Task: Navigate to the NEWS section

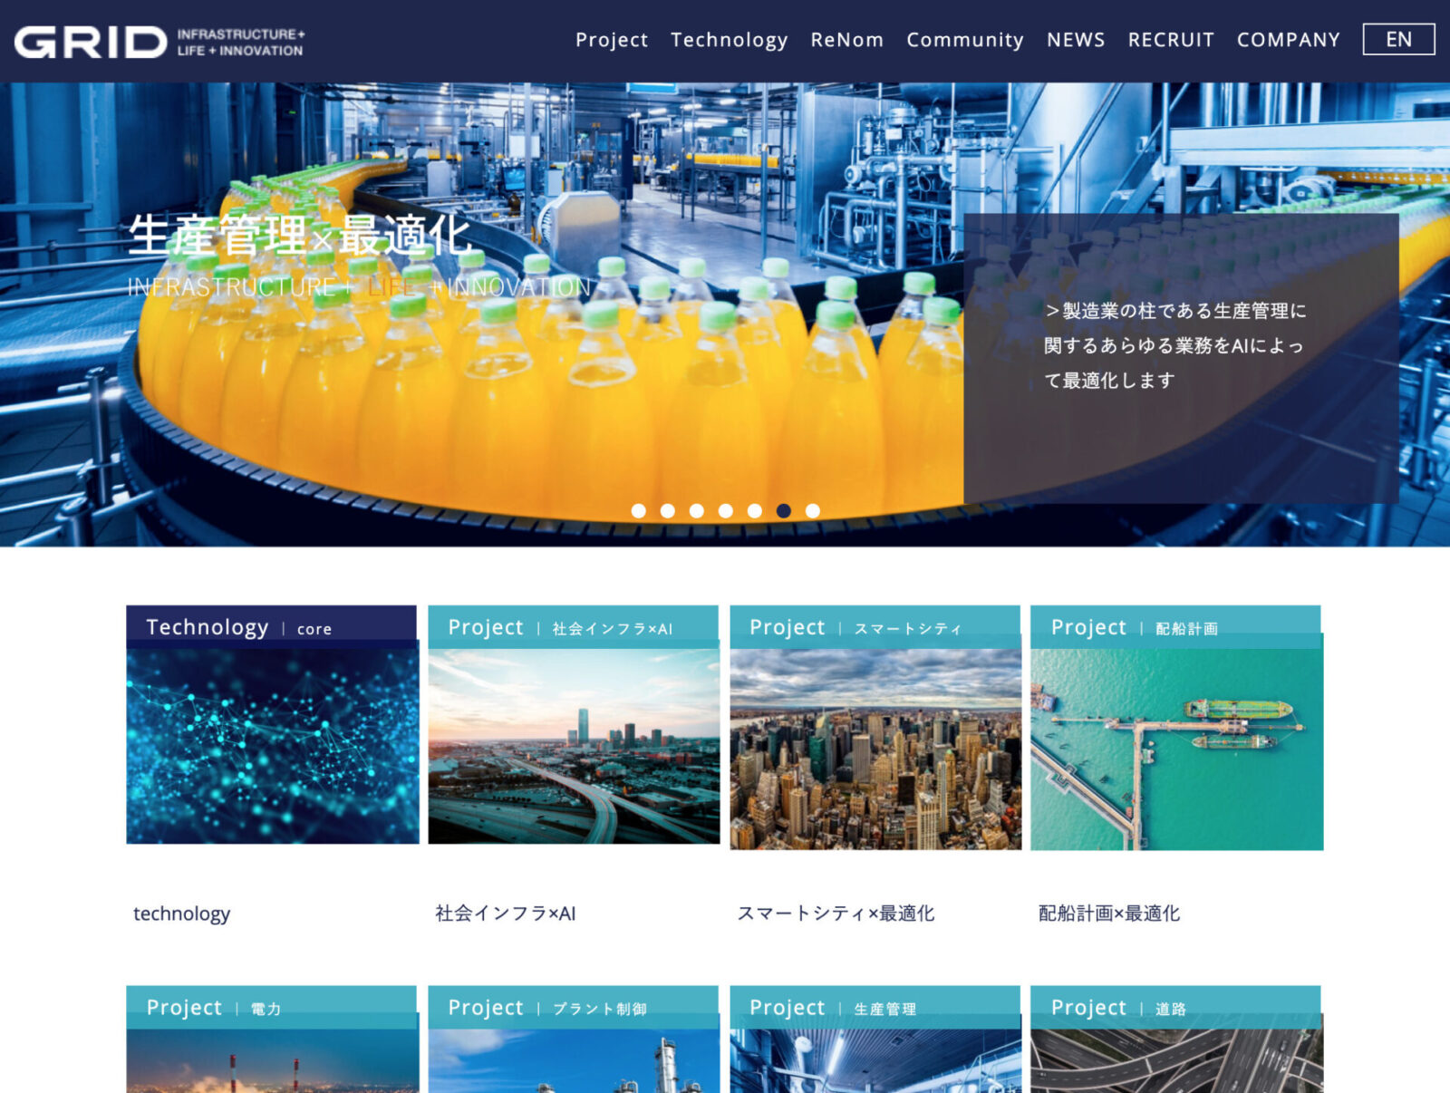Action: pyautogui.click(x=1076, y=40)
